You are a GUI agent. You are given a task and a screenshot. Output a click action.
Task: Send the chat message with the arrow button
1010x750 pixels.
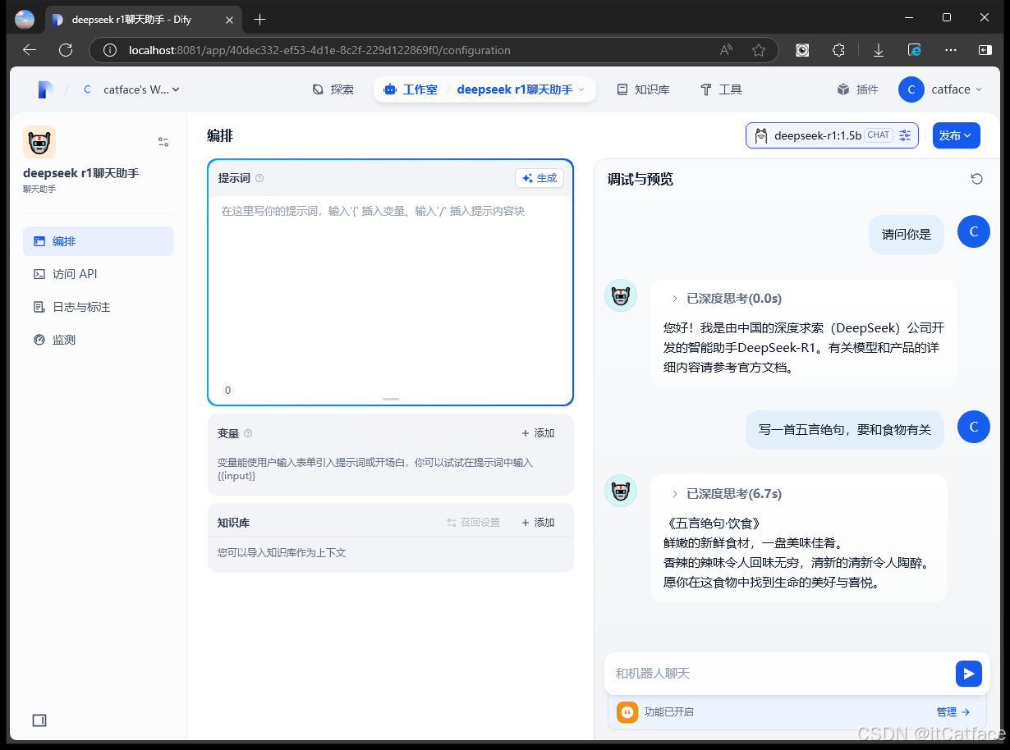coord(969,674)
